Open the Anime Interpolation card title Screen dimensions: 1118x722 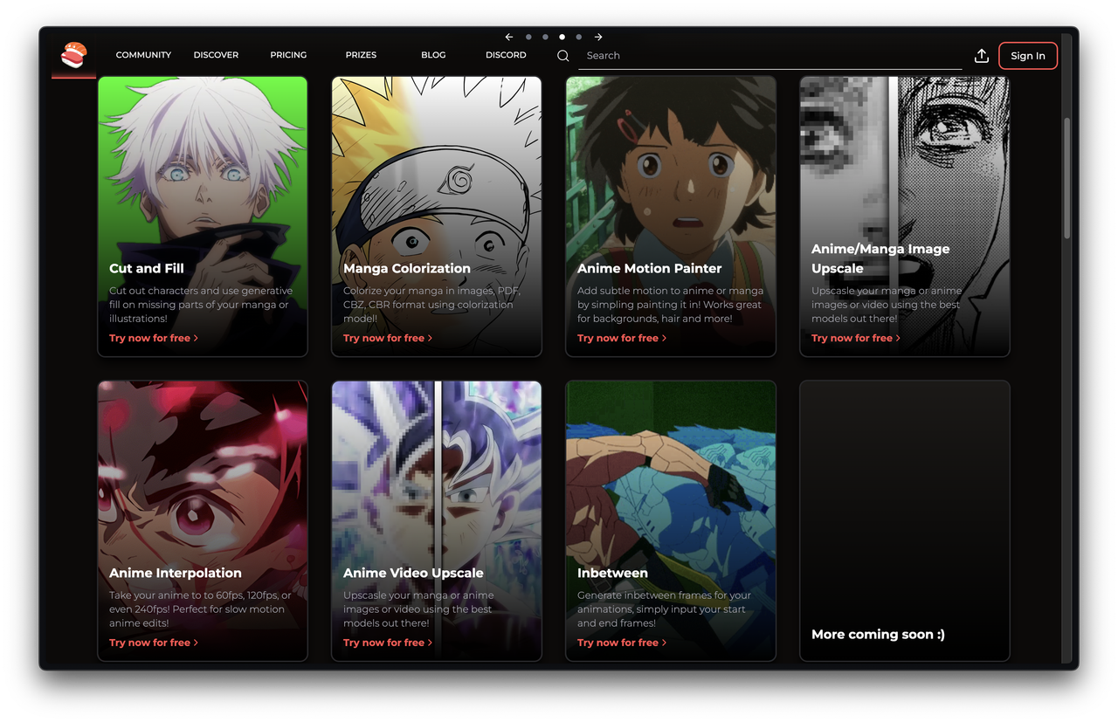[176, 574]
